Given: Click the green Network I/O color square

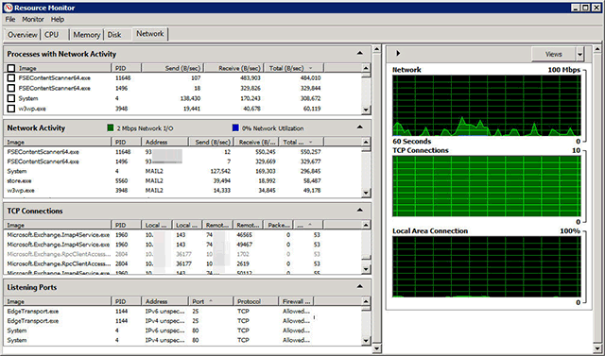Looking at the screenshot, I should [x=111, y=127].
